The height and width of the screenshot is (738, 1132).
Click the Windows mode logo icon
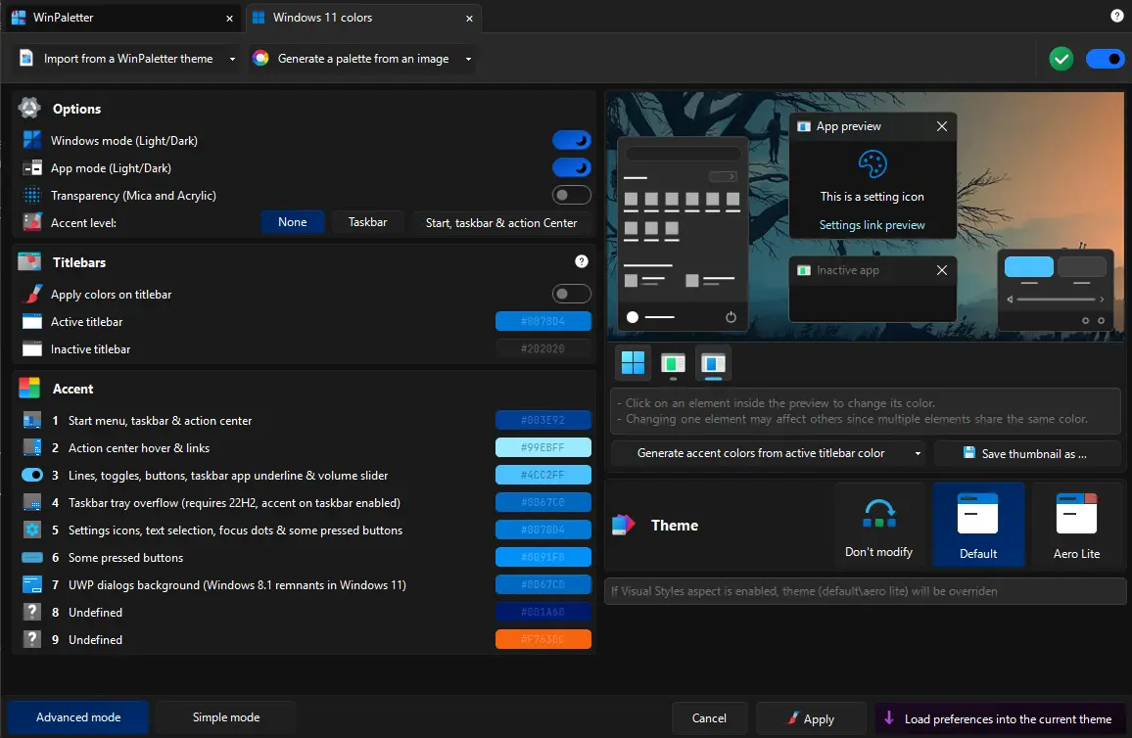pyautogui.click(x=31, y=140)
